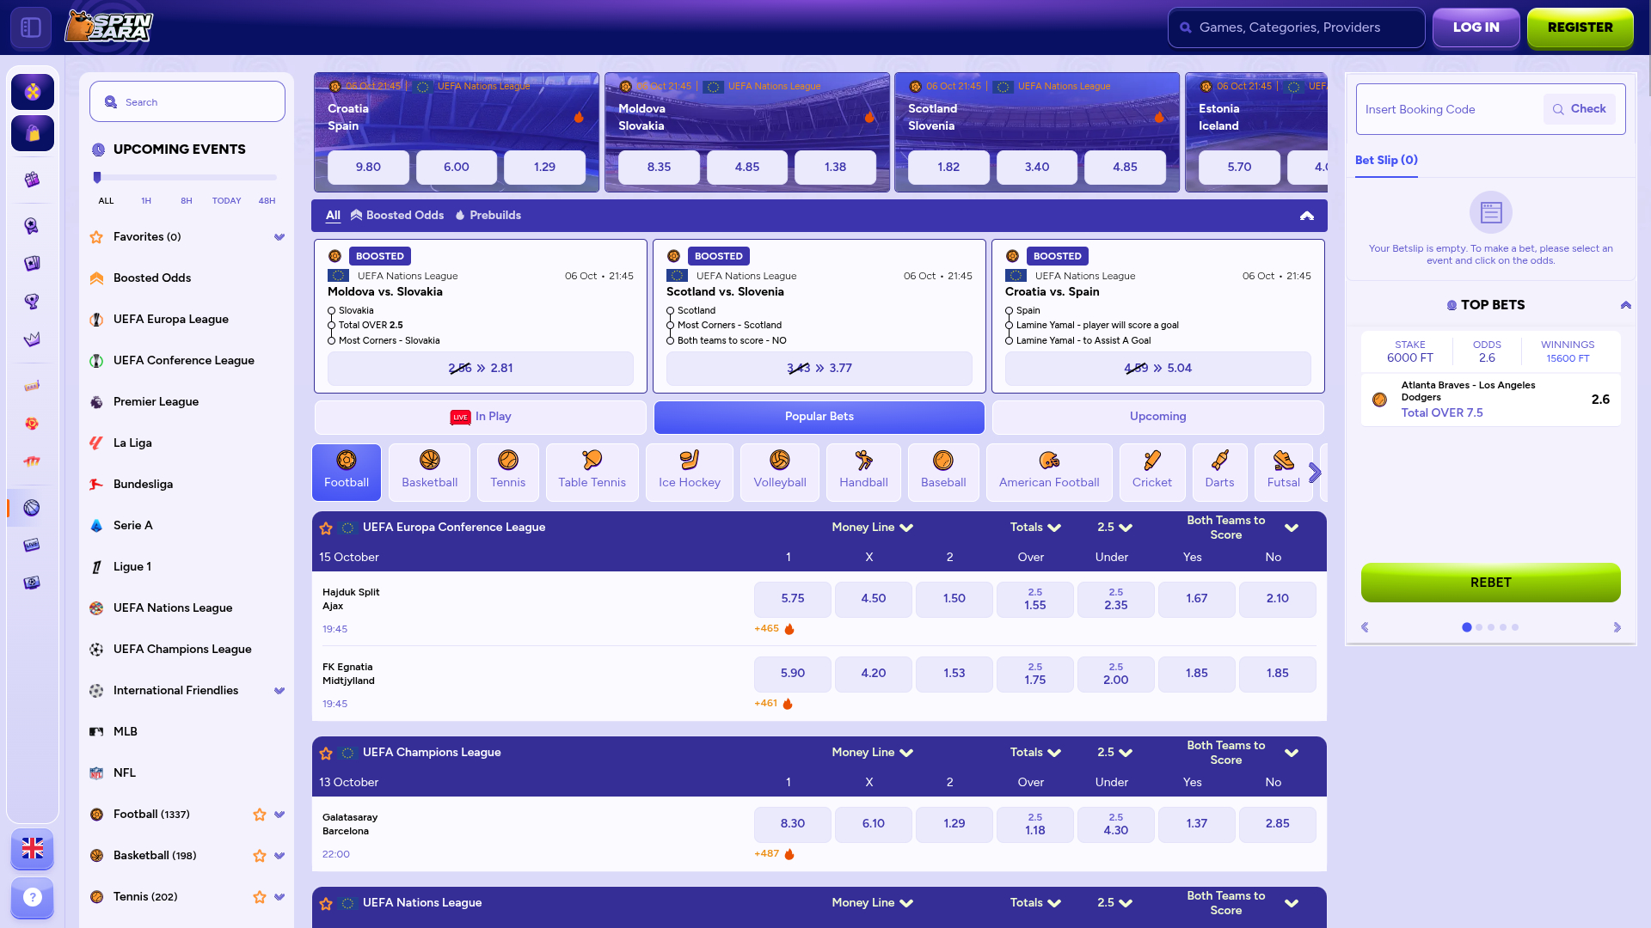This screenshot has width=1651, height=928.
Task: Favorite the UEFA Champions League section star
Action: coord(326,754)
